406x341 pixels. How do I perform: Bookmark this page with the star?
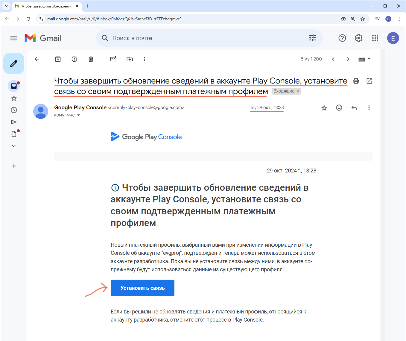tap(363, 19)
